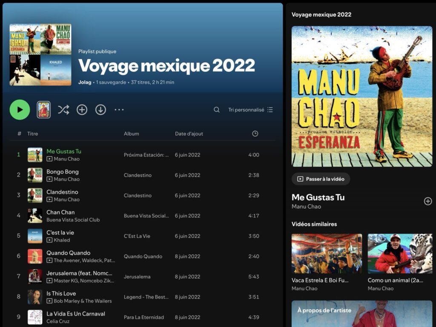Click the Quando Quando cover thumbnail
436x327 pixels.
[x=35, y=256]
